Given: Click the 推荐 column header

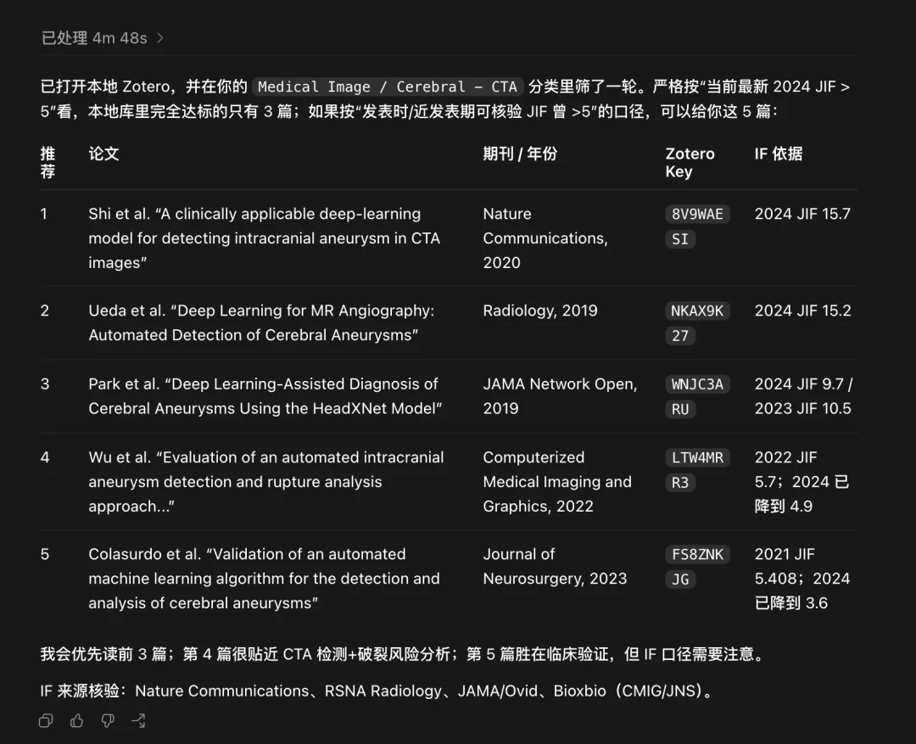Looking at the screenshot, I should click(x=47, y=163).
